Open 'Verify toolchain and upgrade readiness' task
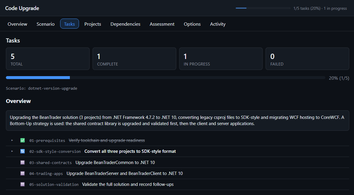Screen dimensions: 354x195 click(107, 140)
